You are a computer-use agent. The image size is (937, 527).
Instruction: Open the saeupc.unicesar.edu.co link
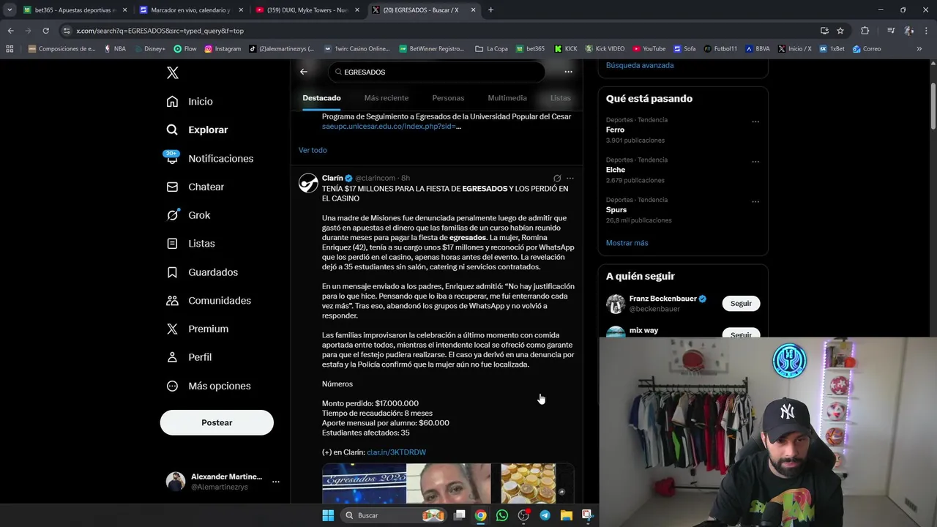pos(392,126)
